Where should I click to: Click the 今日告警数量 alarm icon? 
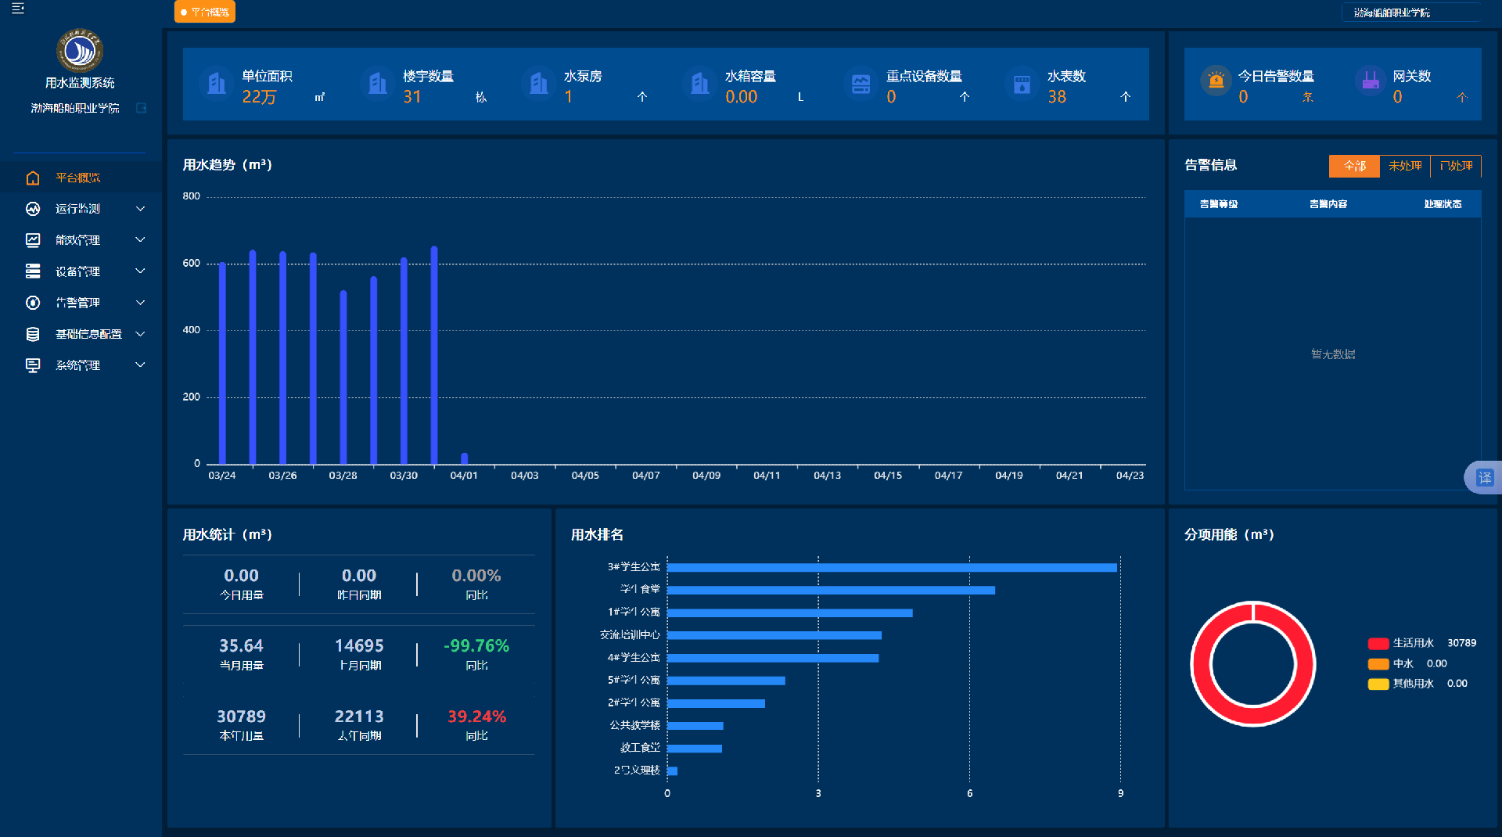point(1216,81)
